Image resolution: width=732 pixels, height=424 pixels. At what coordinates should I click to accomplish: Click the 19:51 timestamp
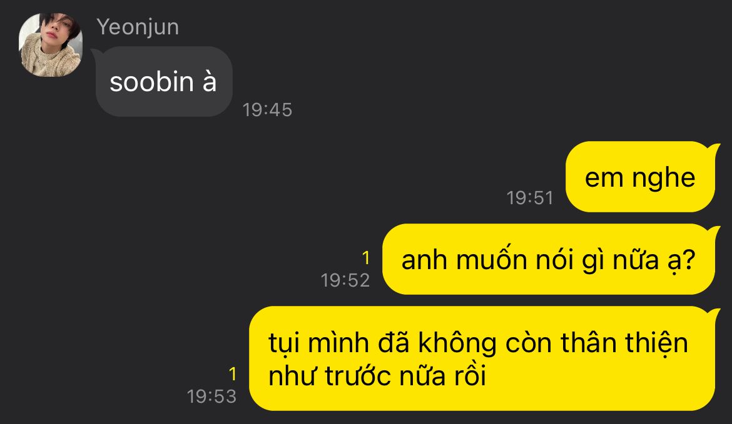coord(530,198)
